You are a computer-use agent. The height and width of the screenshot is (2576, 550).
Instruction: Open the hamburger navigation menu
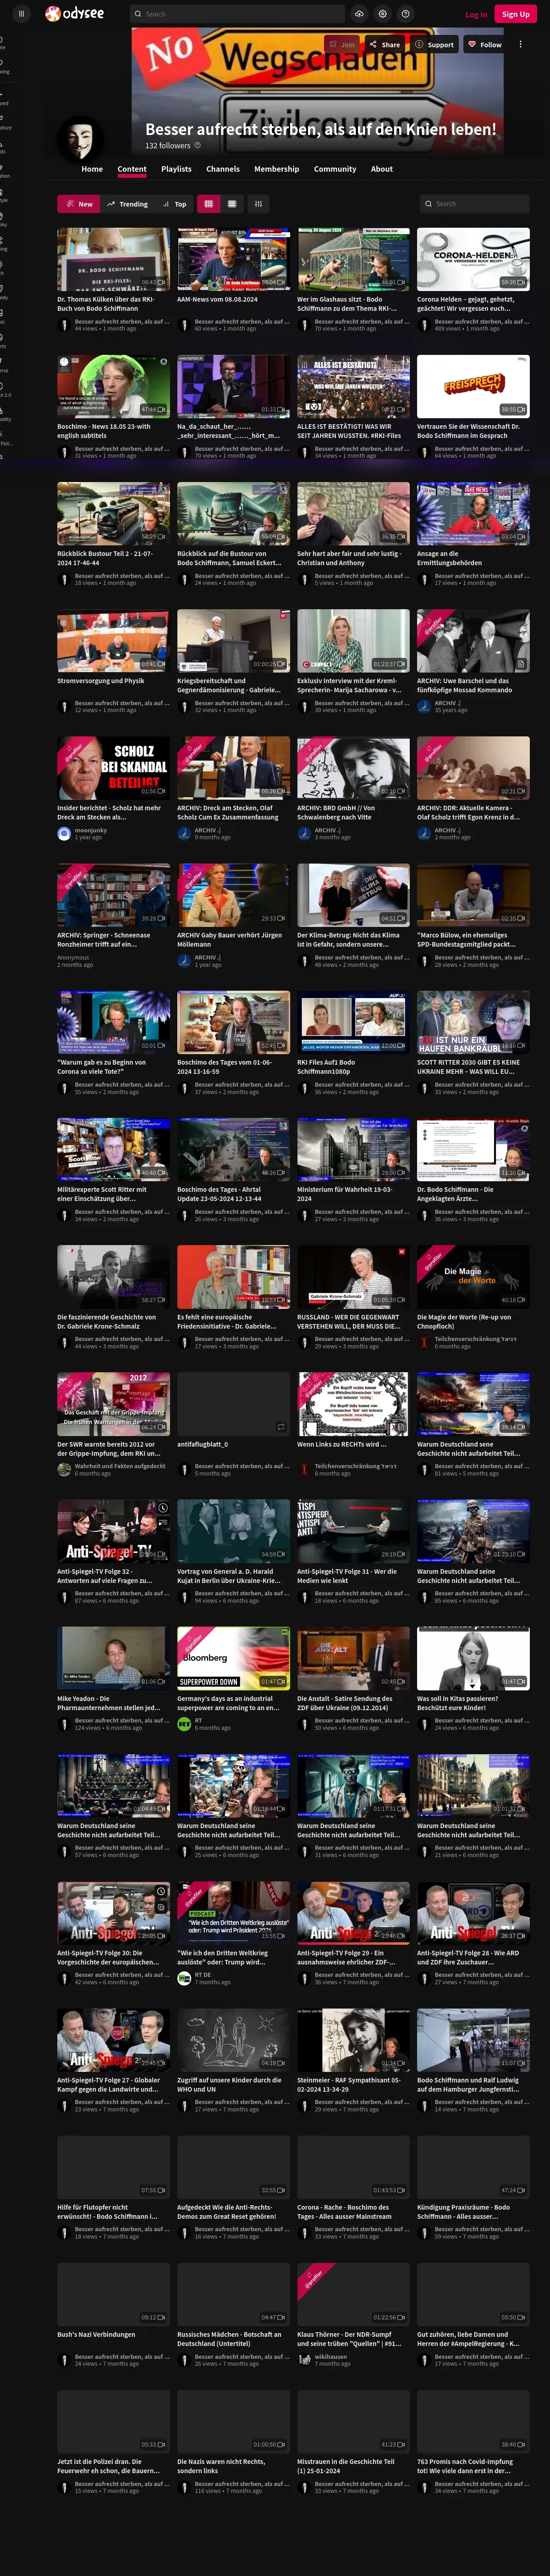pyautogui.click(x=21, y=14)
